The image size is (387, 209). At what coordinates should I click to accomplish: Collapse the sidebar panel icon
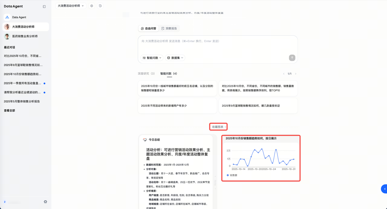pyautogui.click(x=44, y=6)
